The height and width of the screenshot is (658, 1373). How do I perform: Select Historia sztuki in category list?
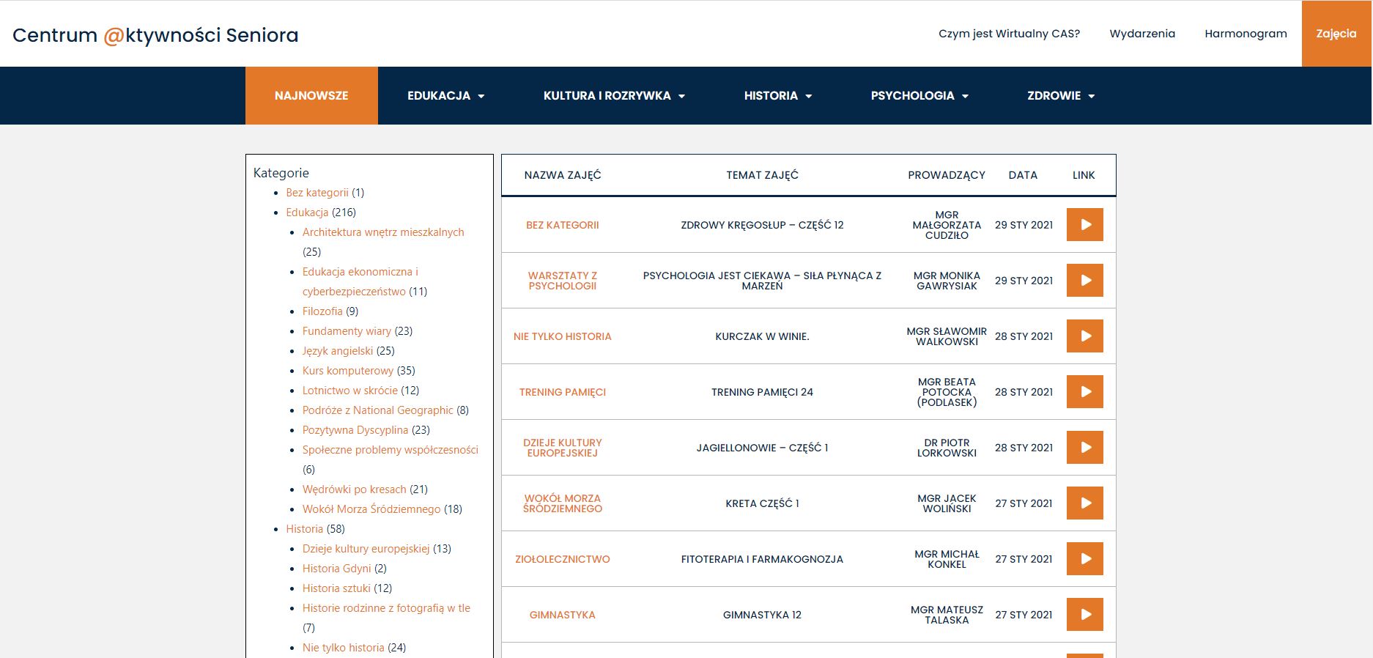coord(336,588)
